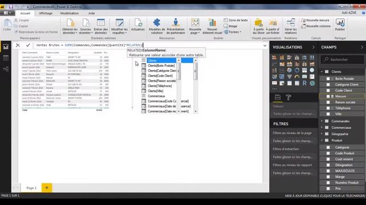Open the Modélisation ribbon tab
The width and height of the screenshot is (366, 205).
[x=69, y=13]
